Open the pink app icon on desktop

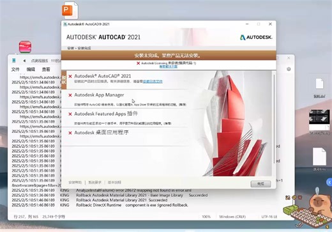click(x=25, y=47)
